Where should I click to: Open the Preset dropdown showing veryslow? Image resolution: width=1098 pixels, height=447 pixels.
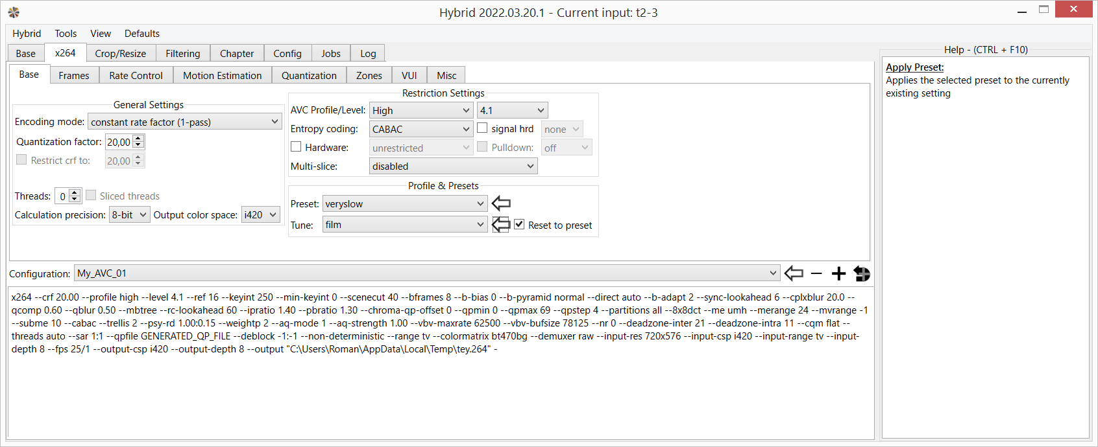[404, 203]
